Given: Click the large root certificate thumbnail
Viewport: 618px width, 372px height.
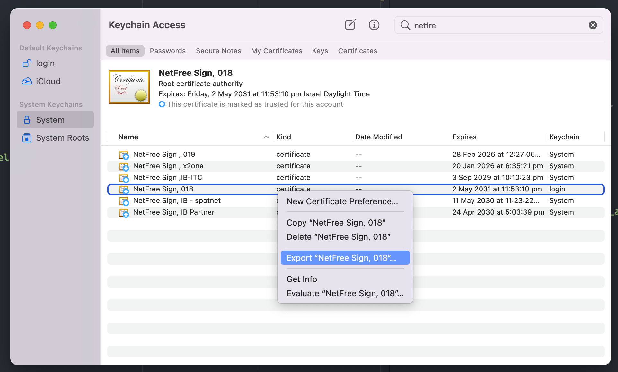Looking at the screenshot, I should (x=129, y=87).
